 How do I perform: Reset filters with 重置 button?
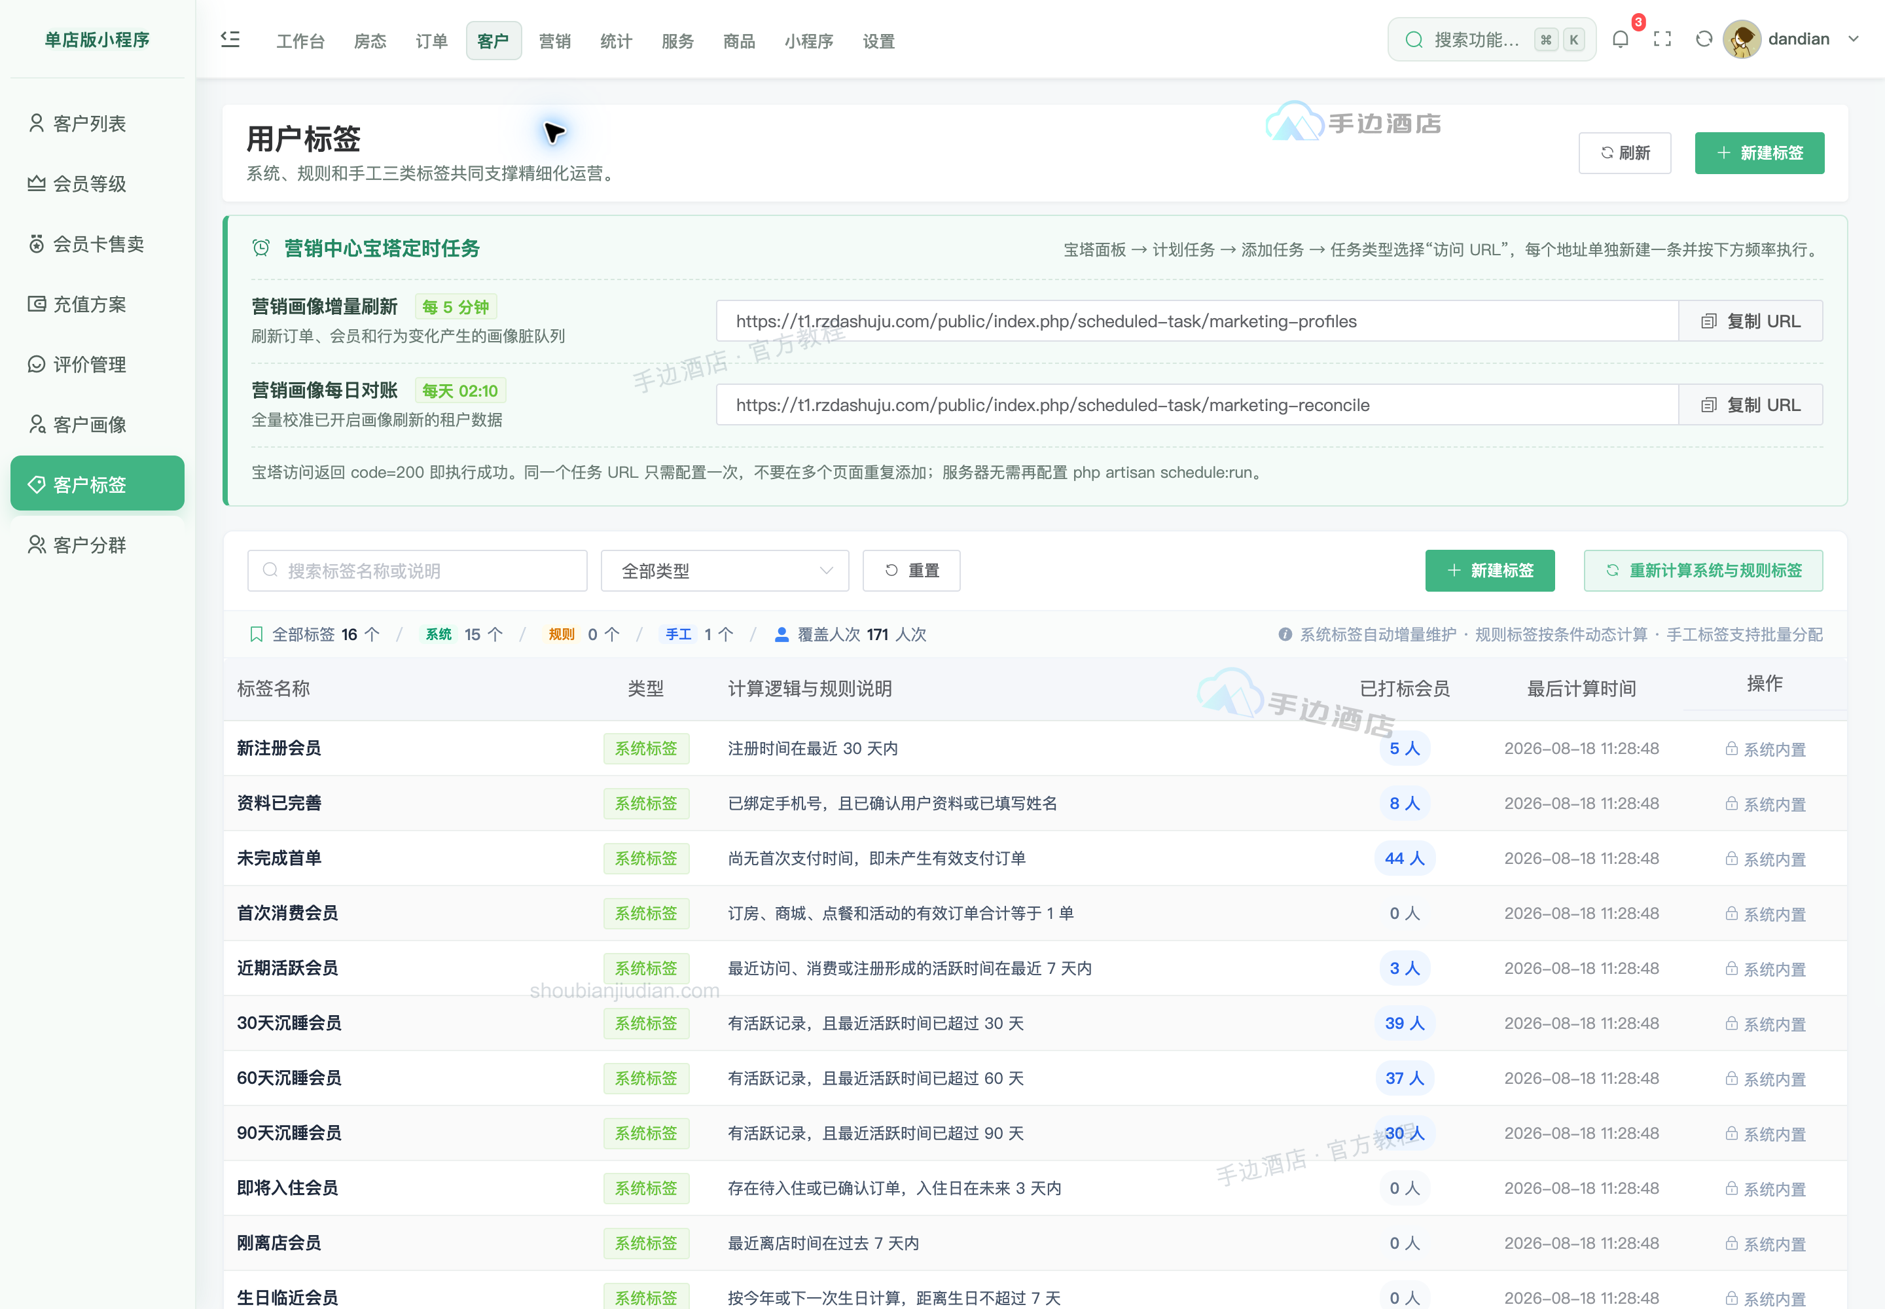(x=911, y=571)
